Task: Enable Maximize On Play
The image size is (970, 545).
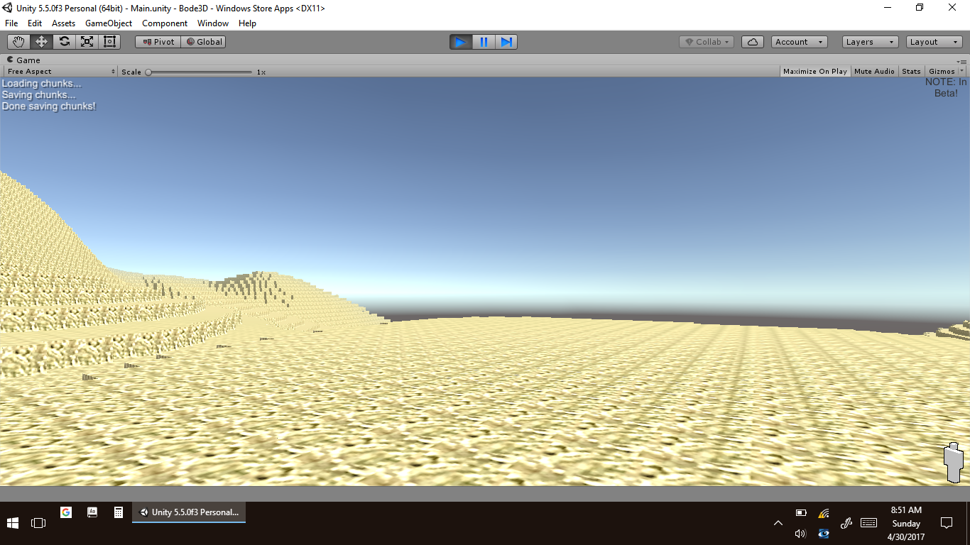Action: pyautogui.click(x=814, y=71)
